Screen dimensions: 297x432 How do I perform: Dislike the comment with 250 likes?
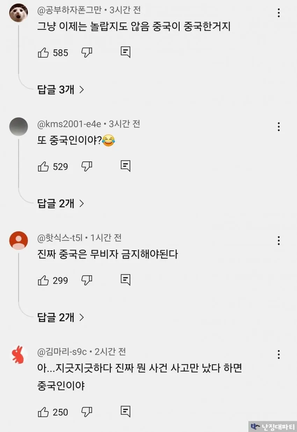pyautogui.click(x=87, y=412)
